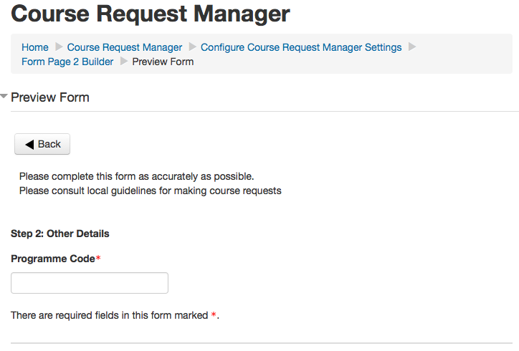Image resolution: width=519 pixels, height=351 pixels.
Task: Click arrow after Course Request Manager breadcrumb
Action: pos(191,47)
